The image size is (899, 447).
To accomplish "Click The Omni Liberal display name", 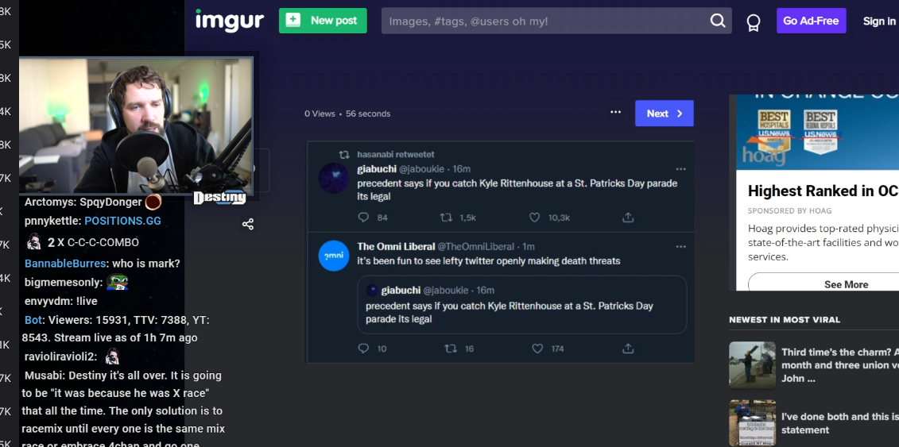I will point(396,247).
